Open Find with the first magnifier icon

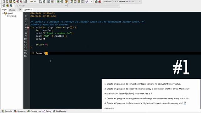[41, 2]
